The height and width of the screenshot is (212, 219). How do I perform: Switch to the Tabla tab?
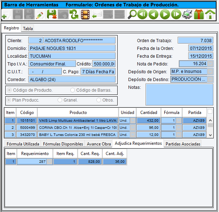tap(28, 29)
